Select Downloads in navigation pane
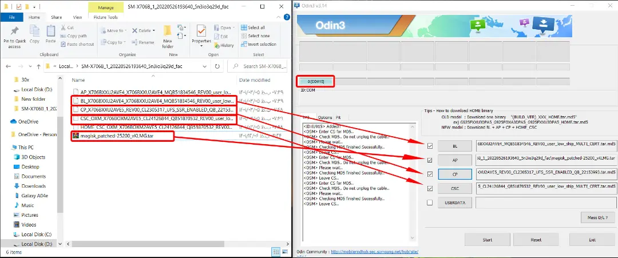Image resolution: width=618 pixels, height=258 pixels. 30,186
